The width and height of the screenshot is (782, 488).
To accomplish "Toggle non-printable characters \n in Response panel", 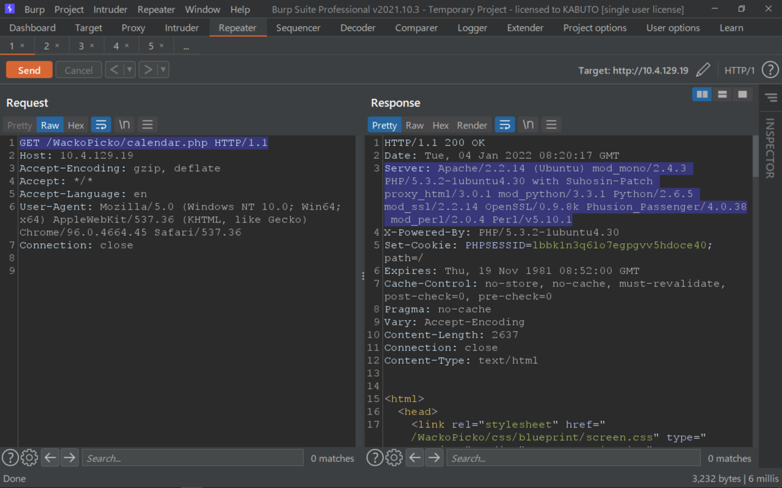I will (x=529, y=125).
